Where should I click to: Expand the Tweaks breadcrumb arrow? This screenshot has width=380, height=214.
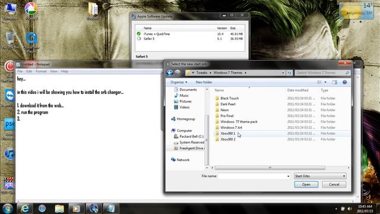(x=210, y=73)
